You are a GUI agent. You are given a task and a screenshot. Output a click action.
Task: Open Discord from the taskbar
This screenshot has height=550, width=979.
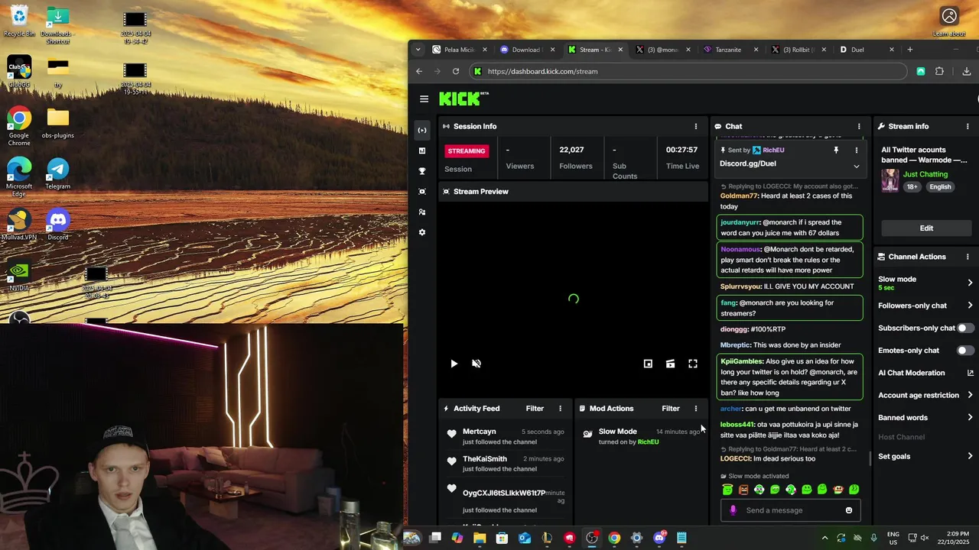(x=659, y=538)
